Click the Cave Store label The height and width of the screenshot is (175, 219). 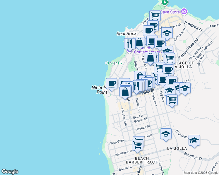click(170, 12)
